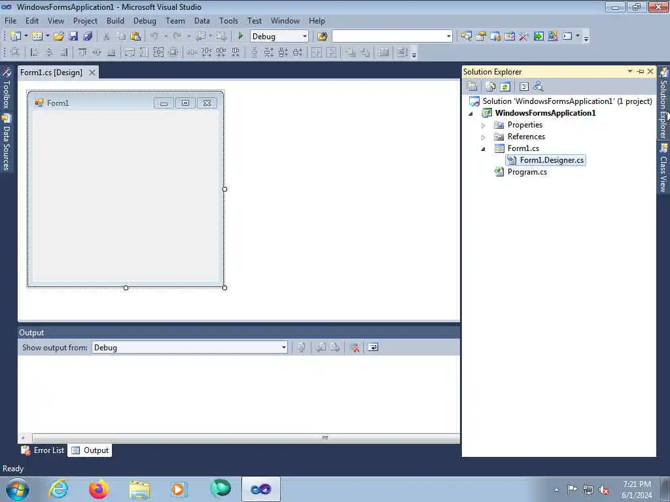Open the Extension Manager toolbar icon

point(552,37)
